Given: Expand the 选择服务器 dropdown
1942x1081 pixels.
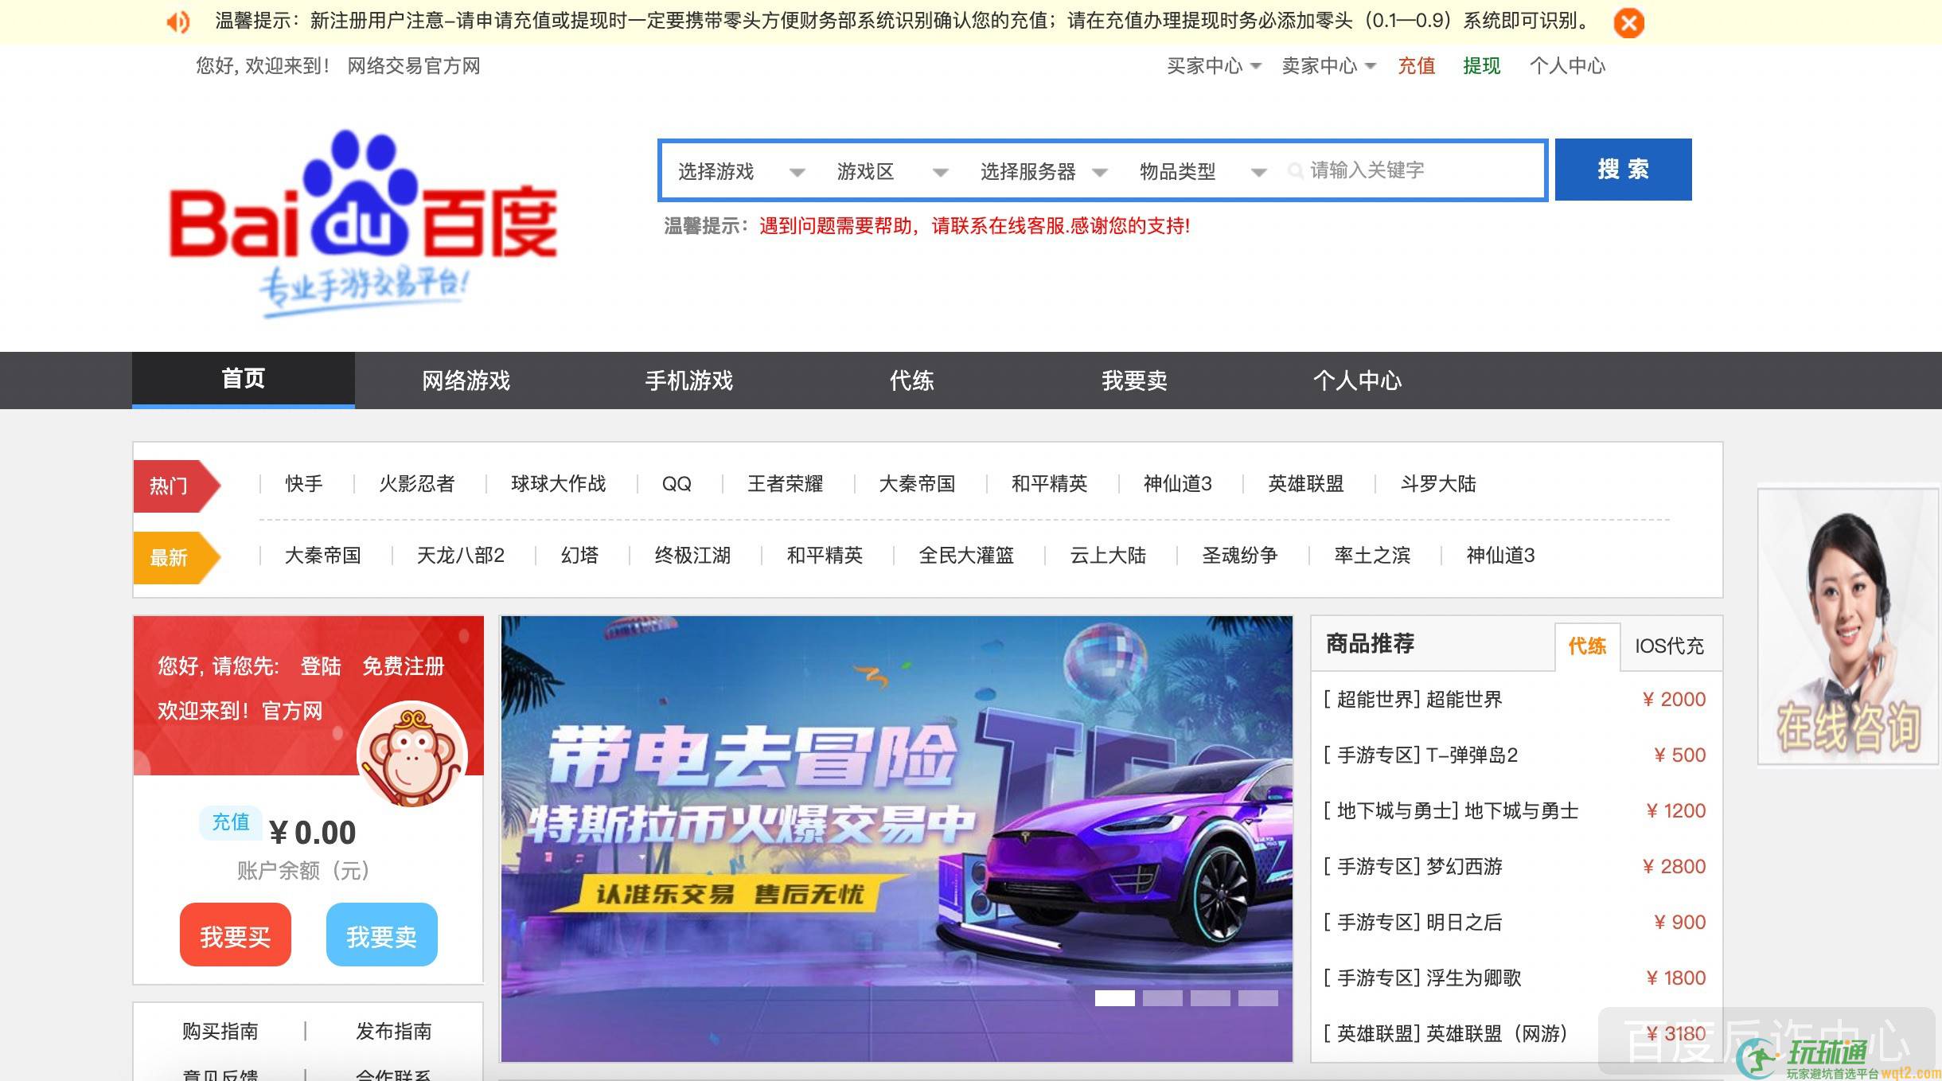Looking at the screenshot, I should point(1043,171).
